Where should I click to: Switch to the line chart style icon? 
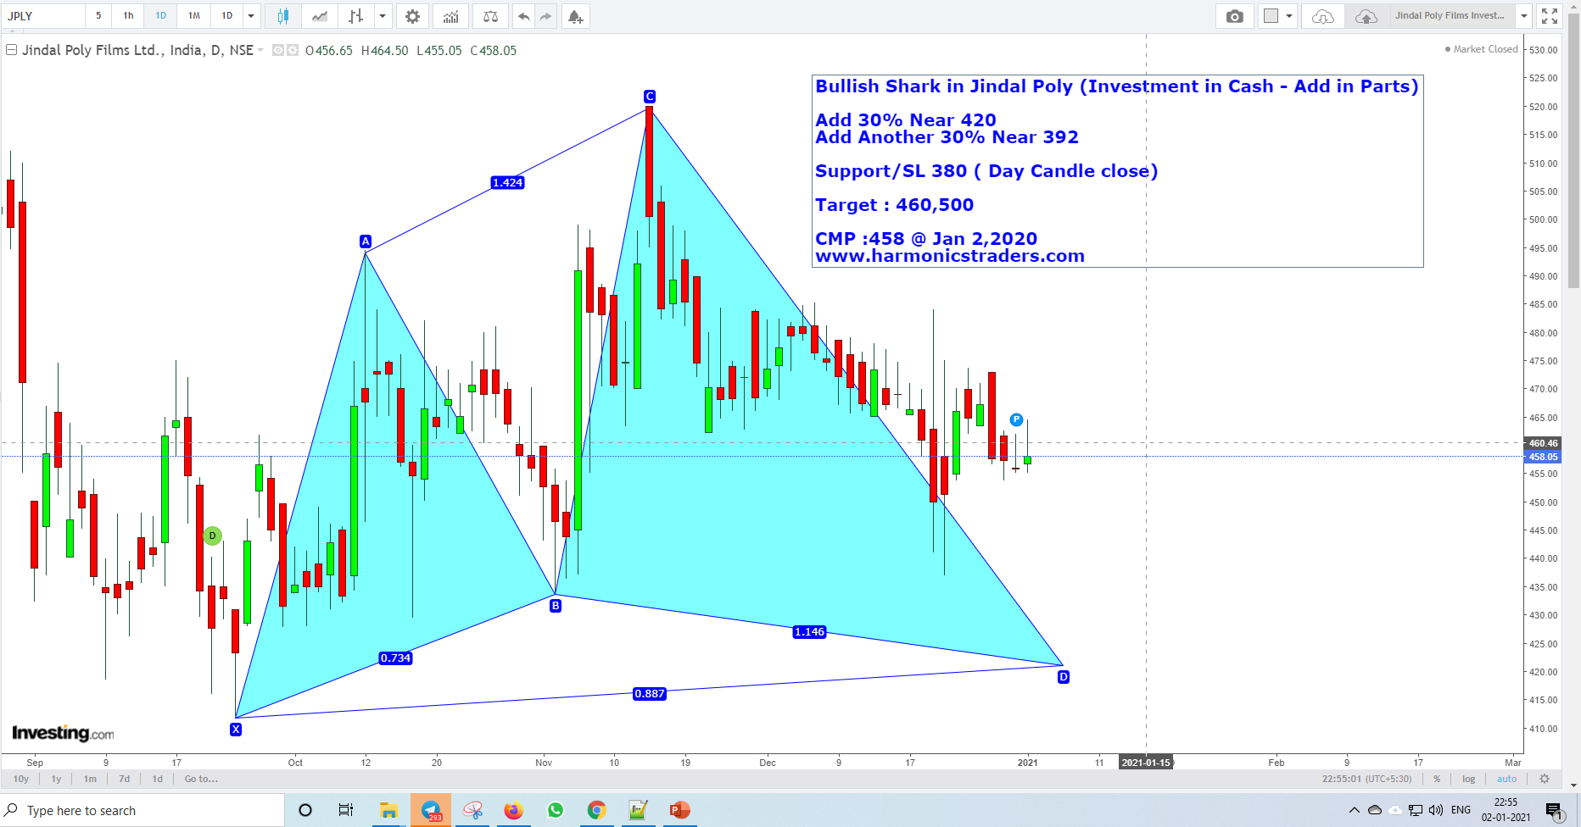coord(320,16)
